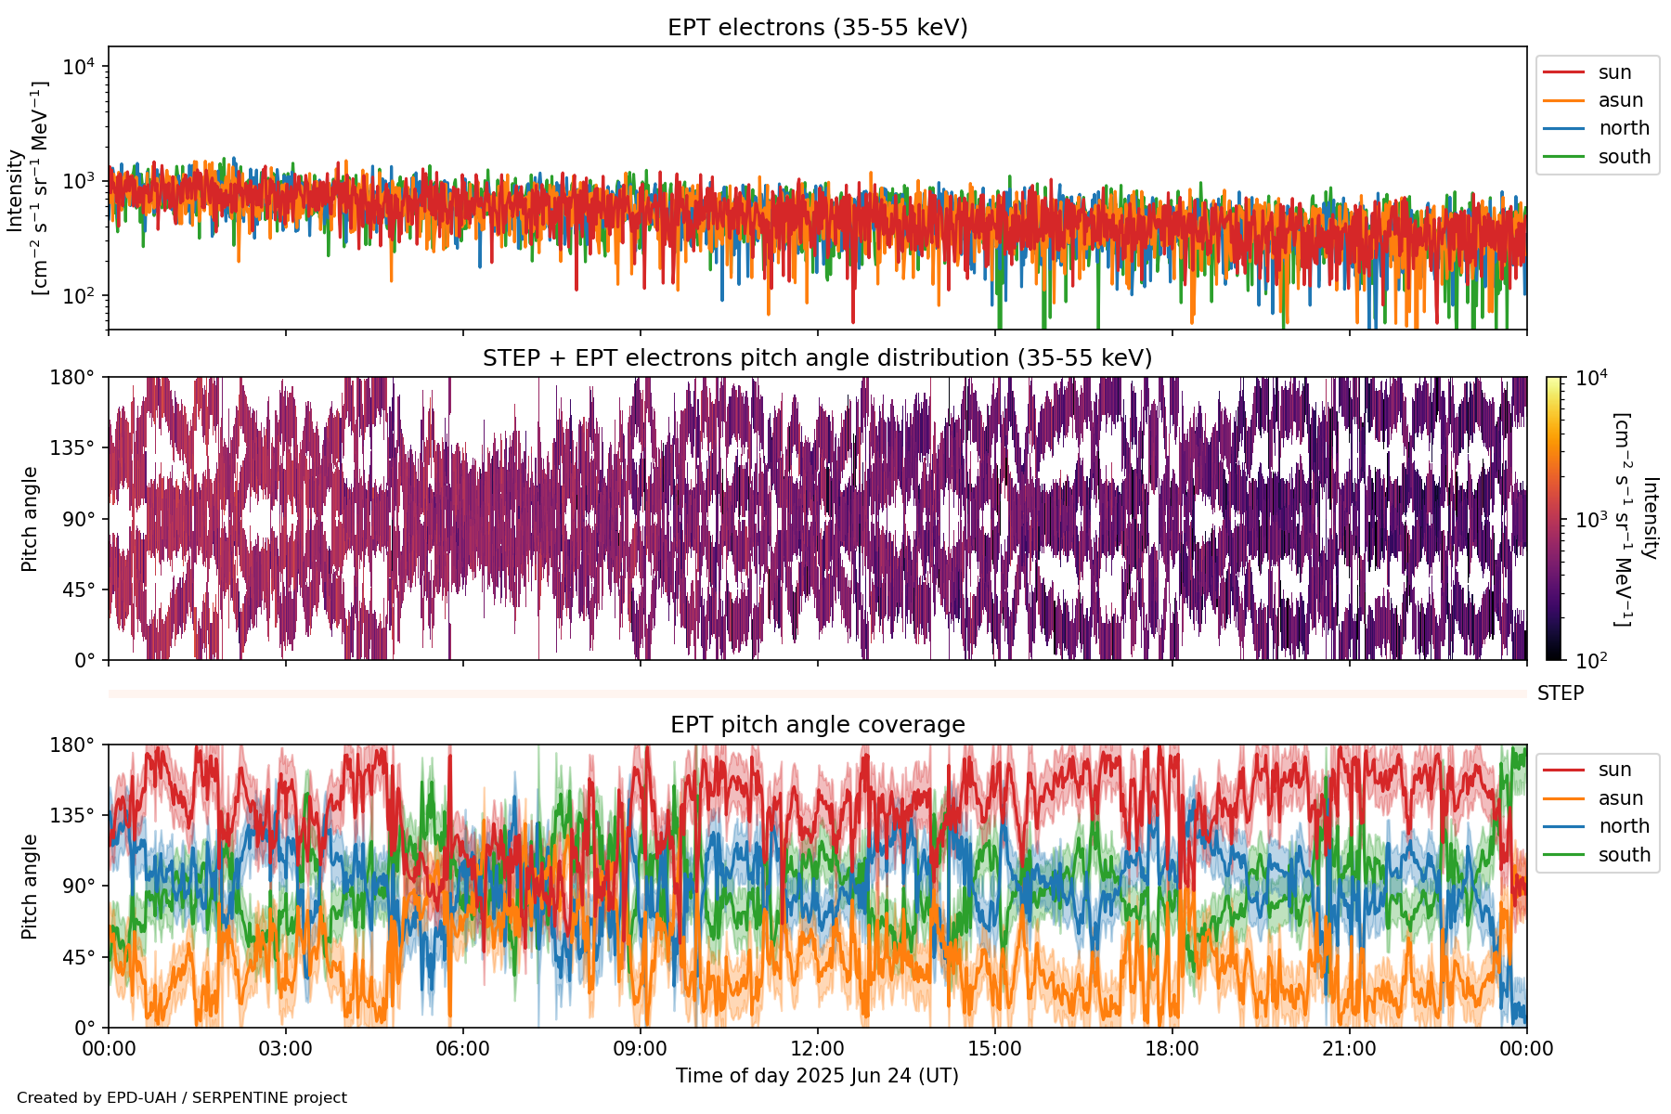Select the STEP + EPT pitch angle distribution title
This screenshot has width=1671, height=1114.
817,358
